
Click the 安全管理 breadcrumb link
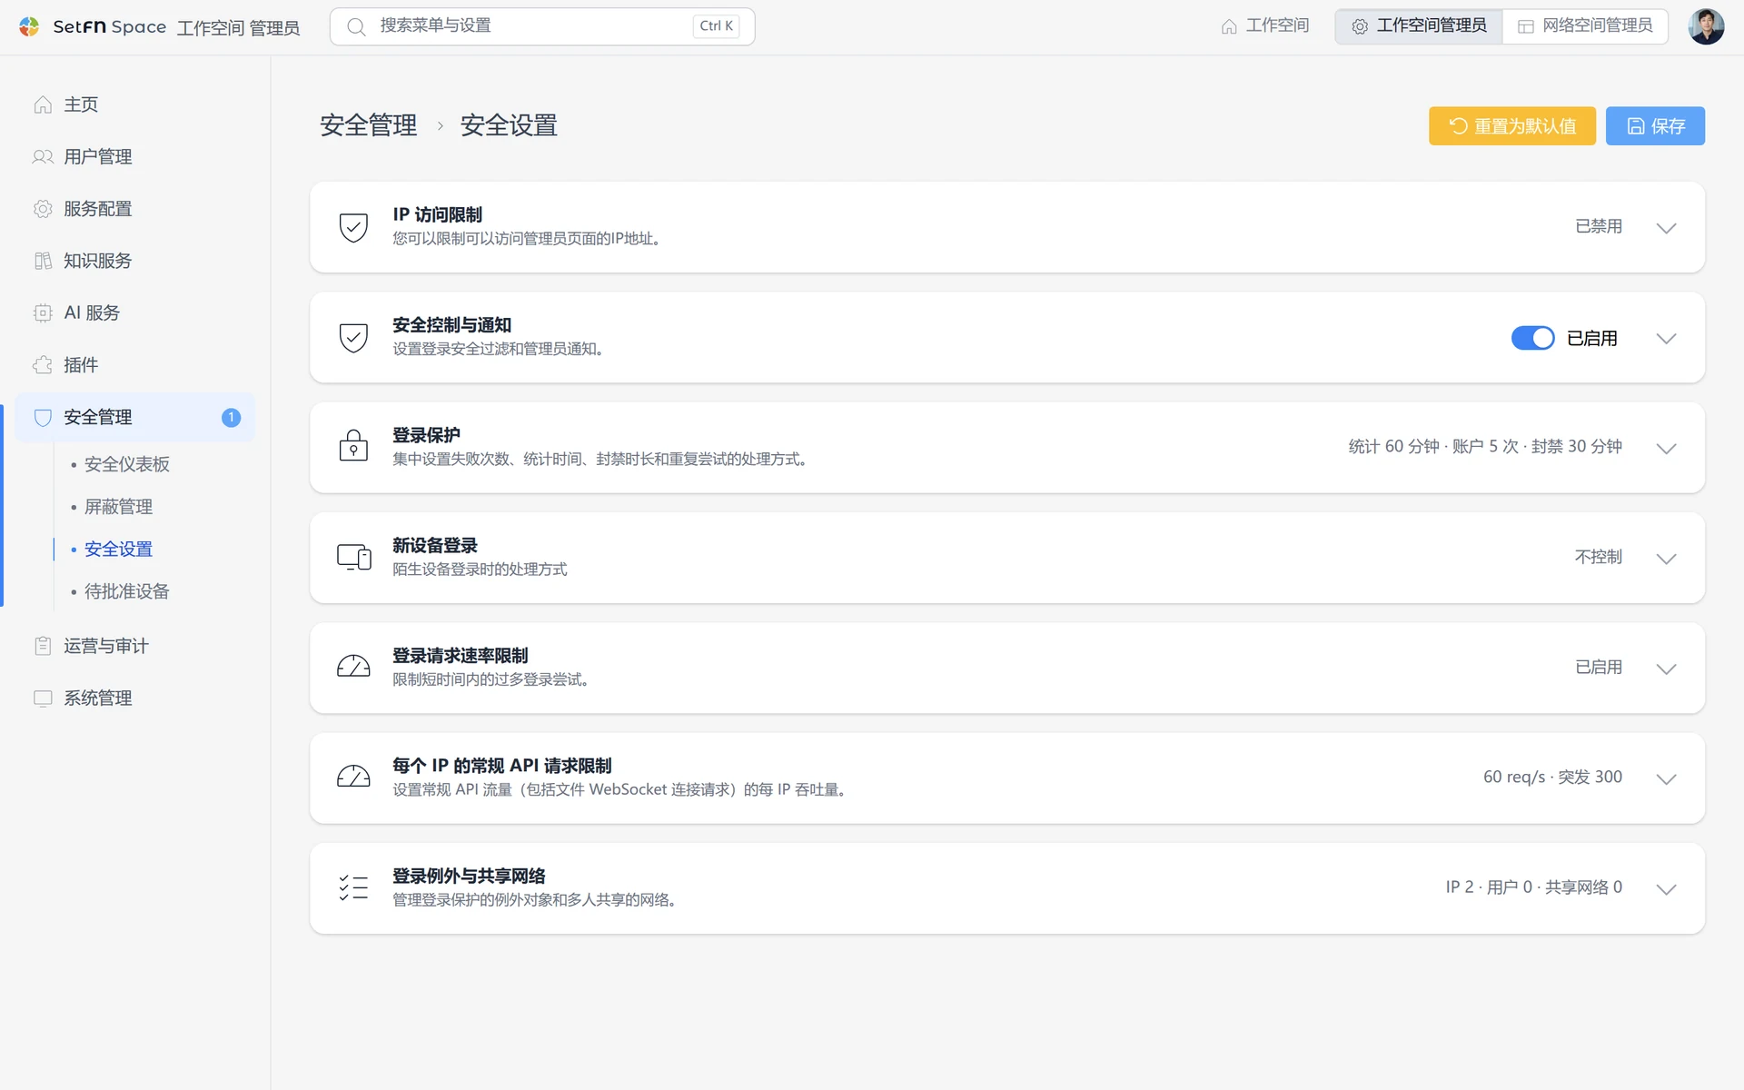coord(368,125)
